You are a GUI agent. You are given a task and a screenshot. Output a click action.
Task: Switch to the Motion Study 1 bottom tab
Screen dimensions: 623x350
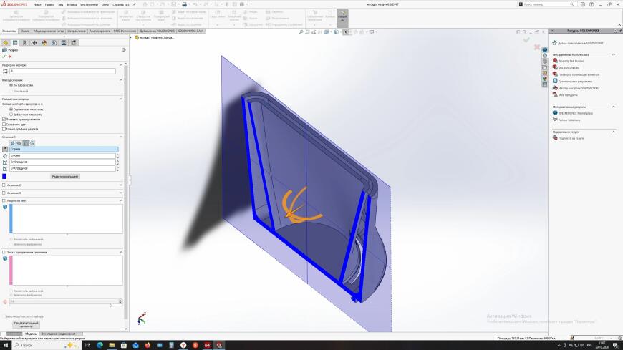coord(59,334)
